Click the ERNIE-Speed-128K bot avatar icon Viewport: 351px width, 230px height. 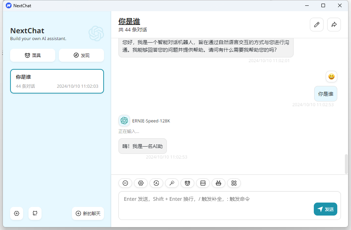(124, 121)
